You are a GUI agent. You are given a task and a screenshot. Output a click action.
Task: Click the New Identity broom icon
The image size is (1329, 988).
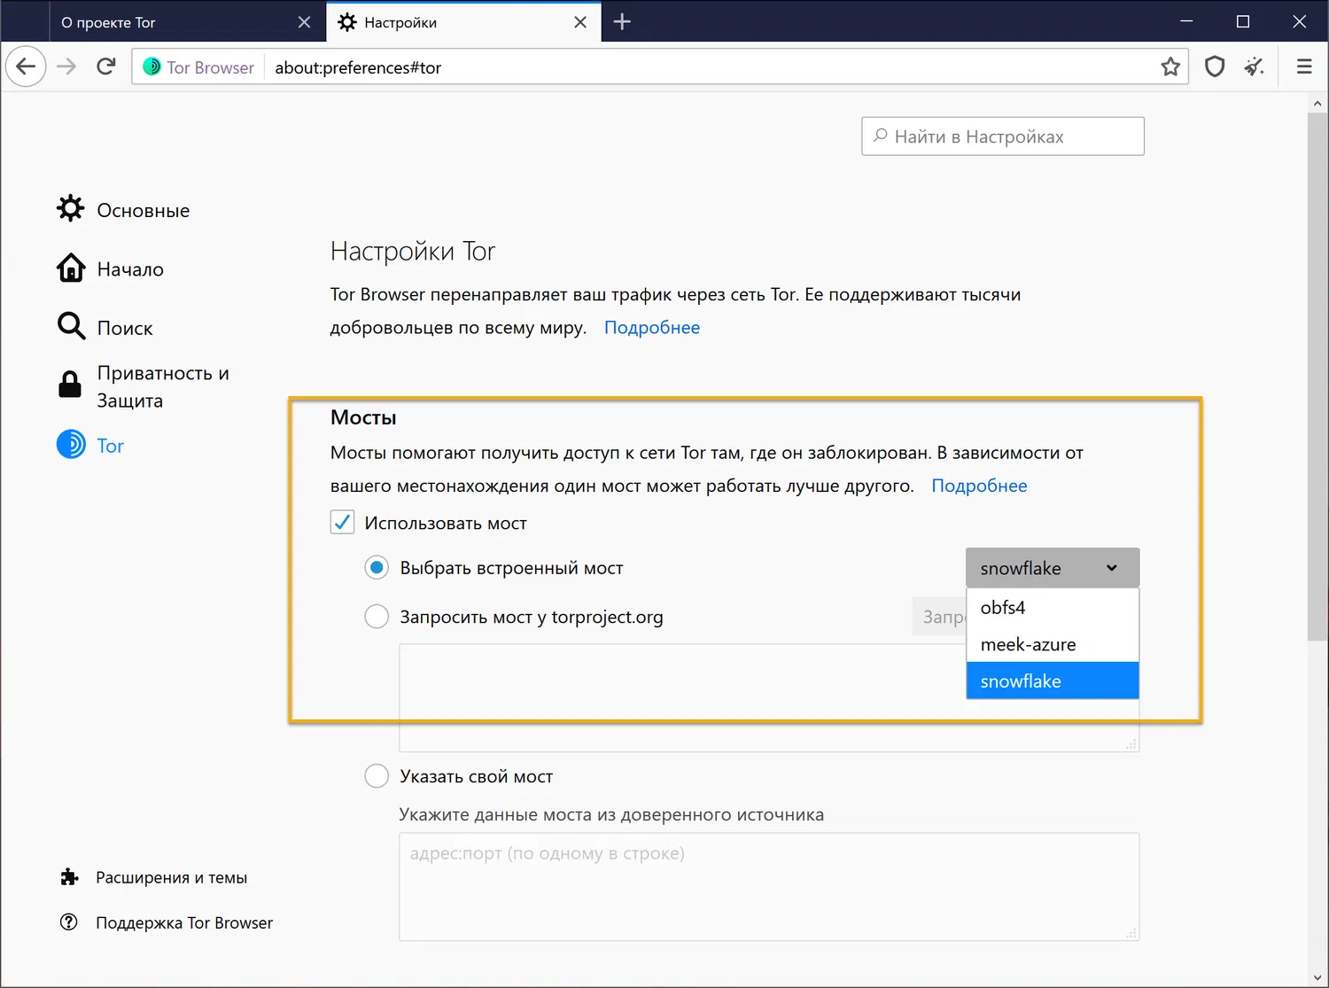pos(1255,66)
